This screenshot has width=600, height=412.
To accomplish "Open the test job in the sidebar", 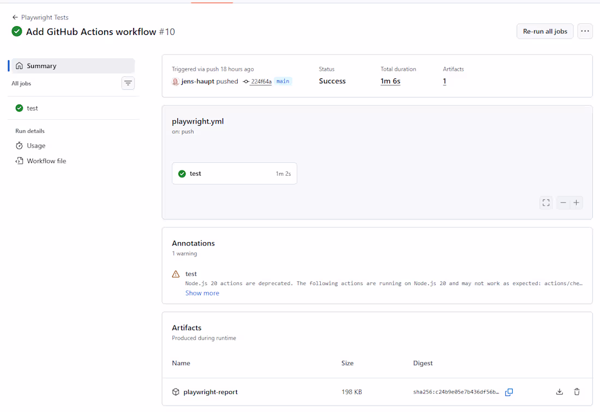I will [73, 108].
